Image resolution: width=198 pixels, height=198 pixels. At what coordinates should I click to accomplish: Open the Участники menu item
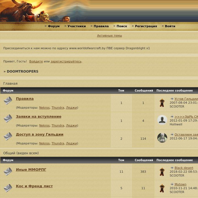(76, 26)
